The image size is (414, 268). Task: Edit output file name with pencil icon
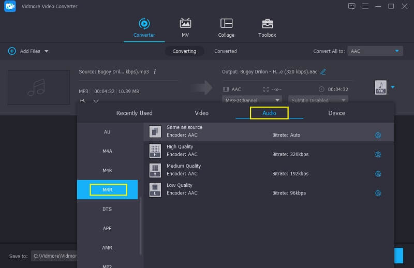323,72
